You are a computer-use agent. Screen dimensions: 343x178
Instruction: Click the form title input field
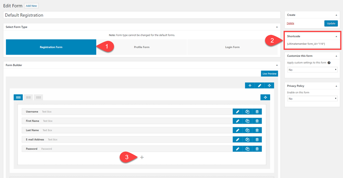[x=142, y=15]
